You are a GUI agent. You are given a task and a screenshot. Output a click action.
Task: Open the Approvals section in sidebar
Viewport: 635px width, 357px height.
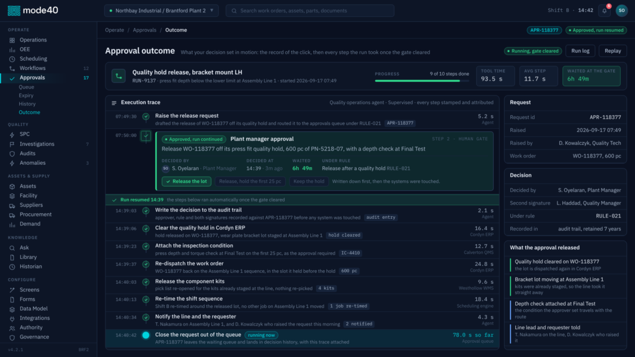(x=48, y=77)
